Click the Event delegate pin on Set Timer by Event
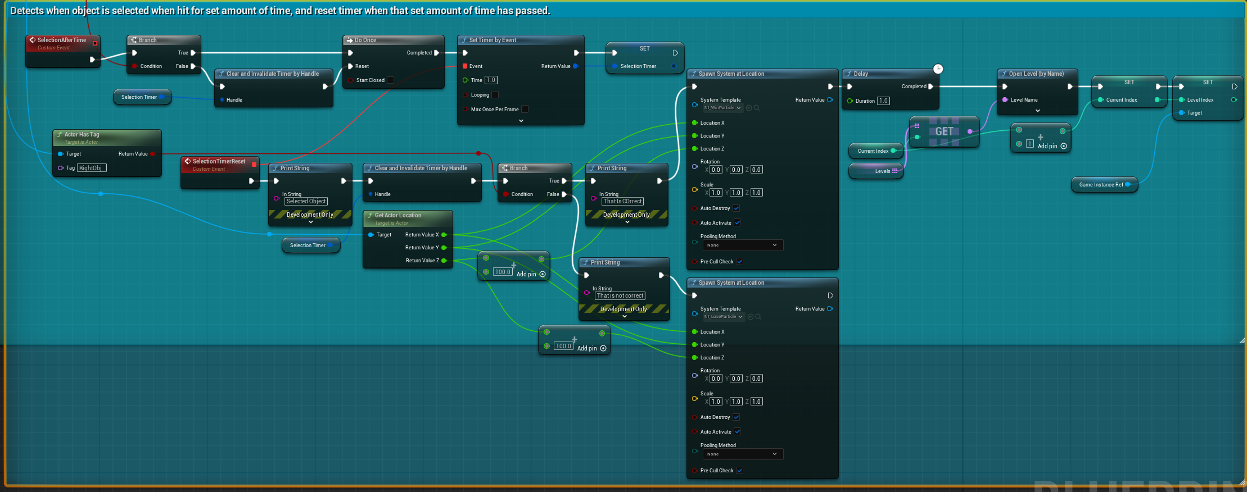 (x=465, y=66)
